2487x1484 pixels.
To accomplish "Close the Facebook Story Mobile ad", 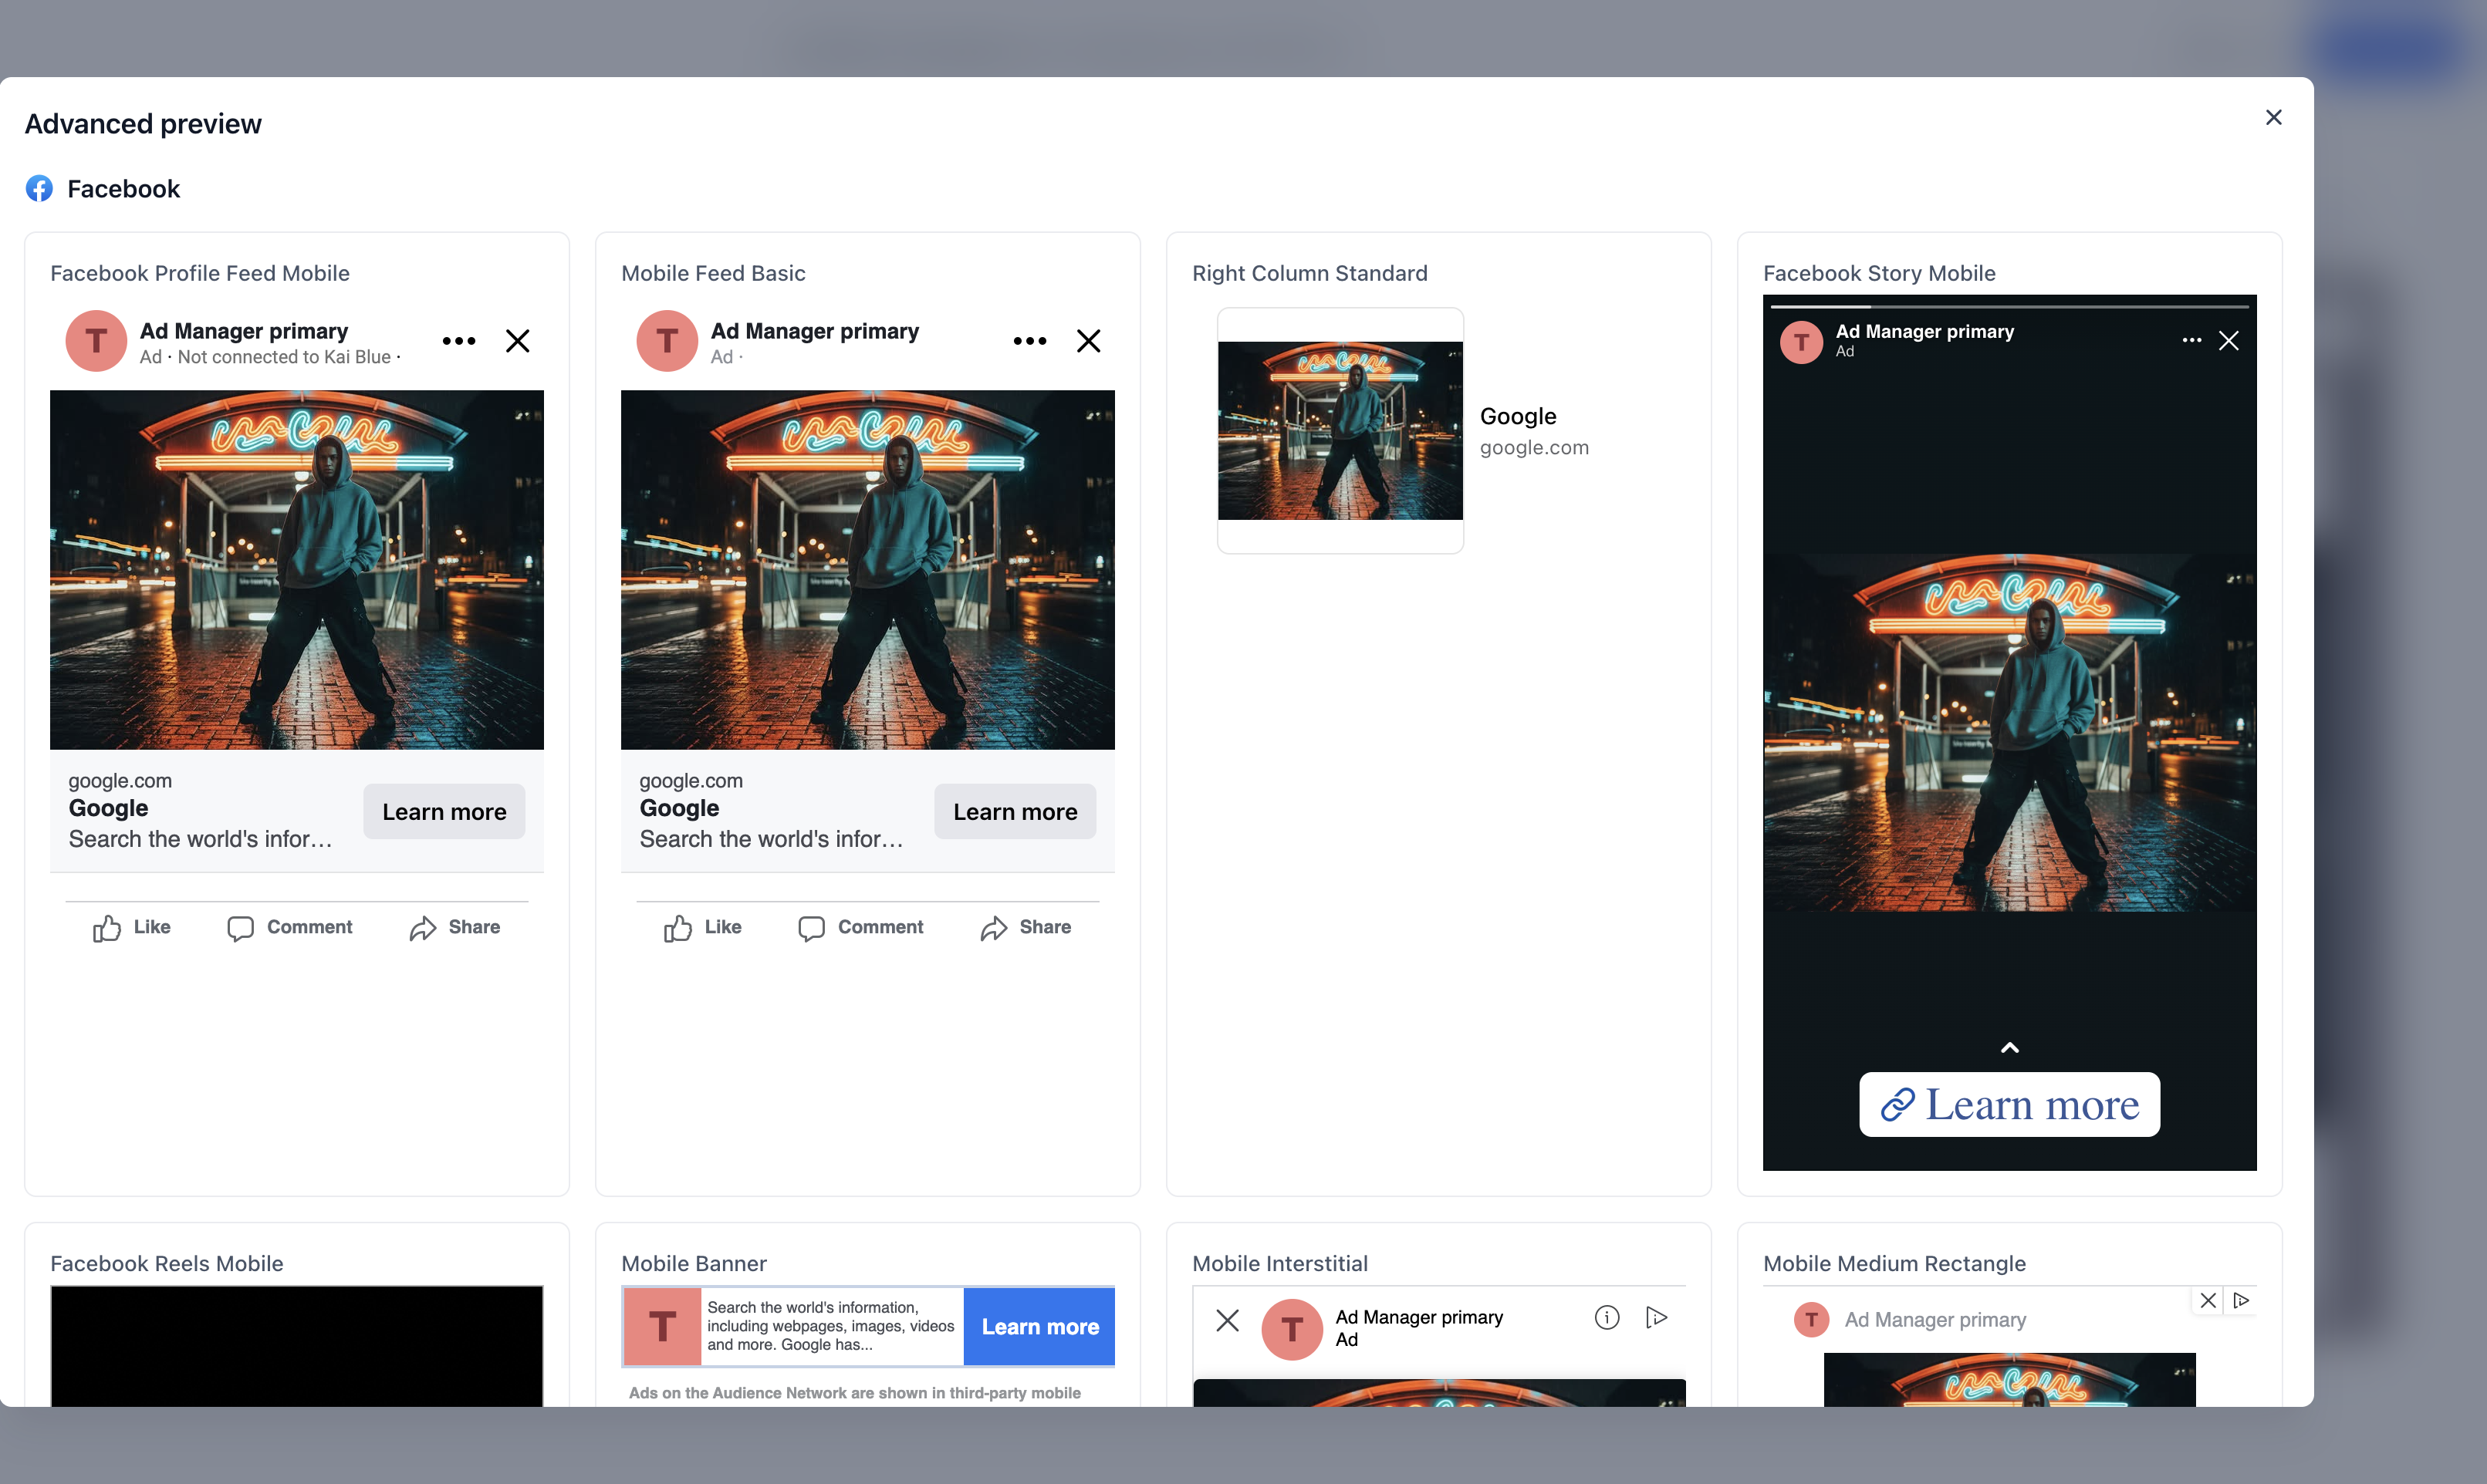I will pos(2229,340).
